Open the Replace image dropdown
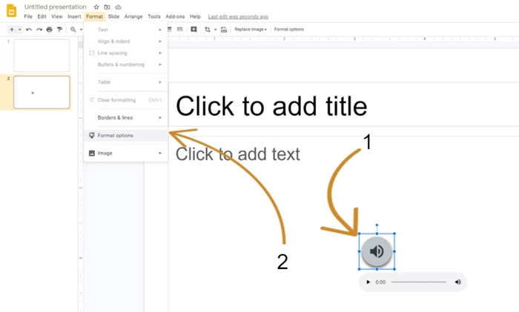The image size is (519, 312). (x=251, y=30)
